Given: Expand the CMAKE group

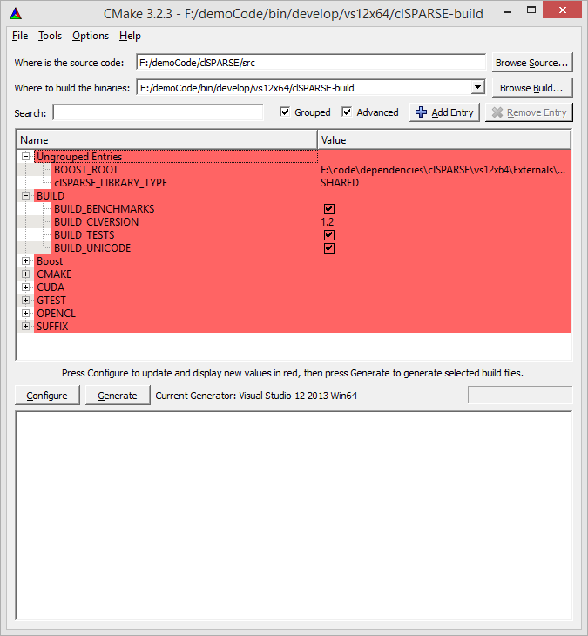Looking at the screenshot, I should pos(25,274).
